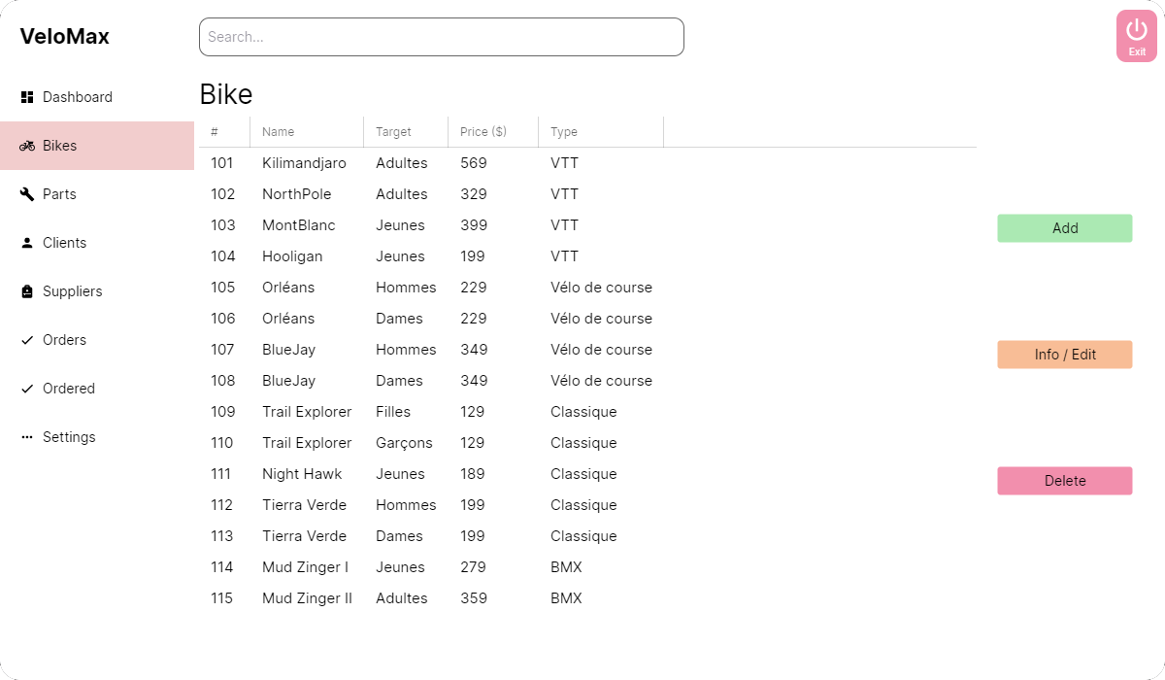Open Settings using the ellipsis icon
This screenshot has width=1165, height=680.
[25, 437]
